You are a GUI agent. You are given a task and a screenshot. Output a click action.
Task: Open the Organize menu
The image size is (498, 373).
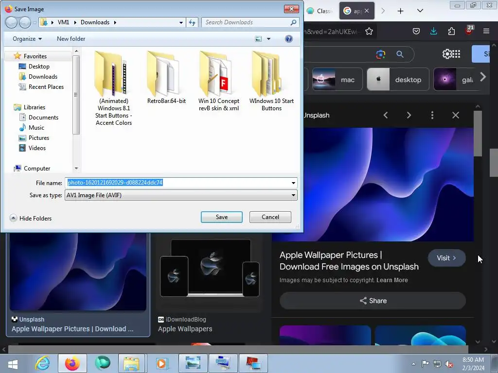27,39
